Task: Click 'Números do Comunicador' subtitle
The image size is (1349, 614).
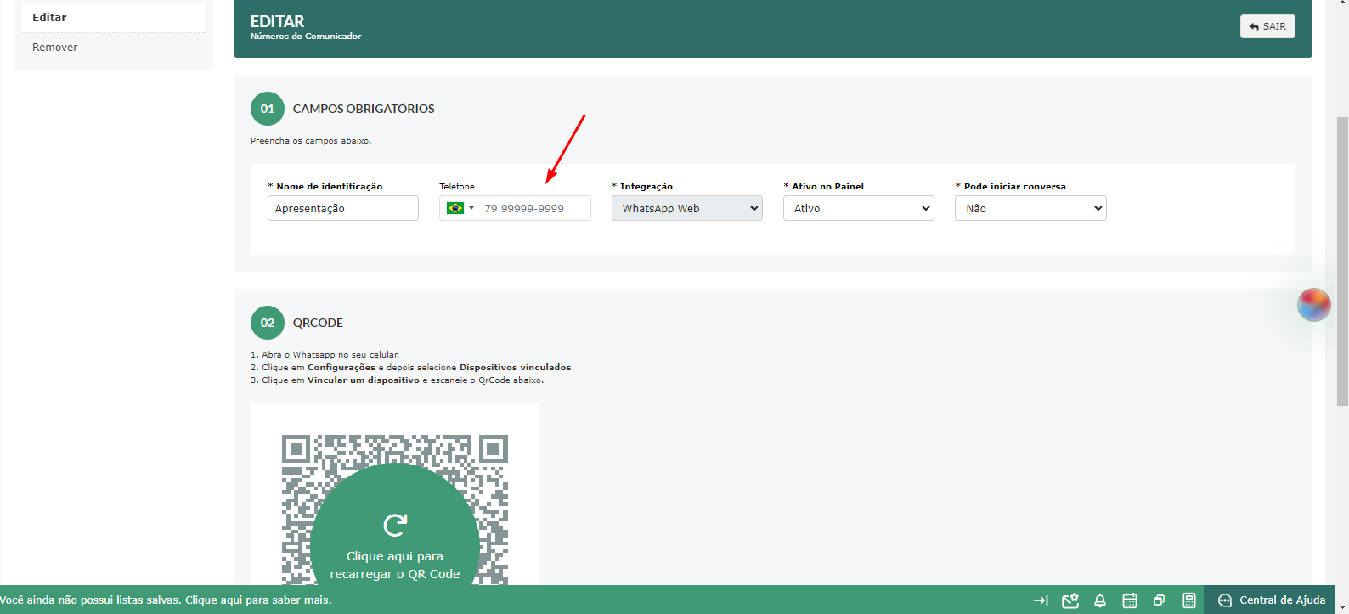Action: click(306, 37)
